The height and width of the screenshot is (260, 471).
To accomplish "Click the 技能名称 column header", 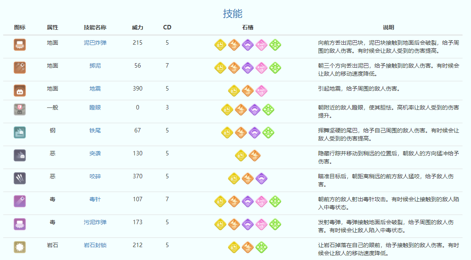I will 95,27.
